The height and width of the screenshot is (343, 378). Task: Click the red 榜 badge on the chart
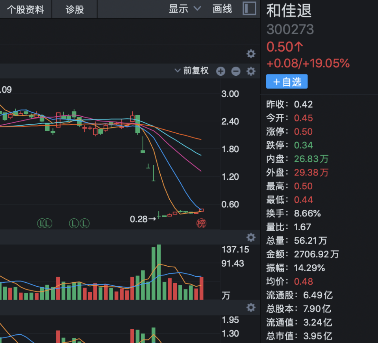point(201,223)
